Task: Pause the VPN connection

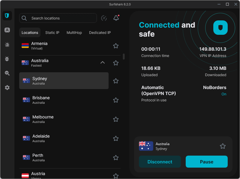Action: 206,162
